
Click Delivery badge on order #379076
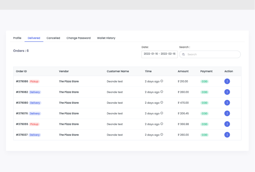click(35, 114)
